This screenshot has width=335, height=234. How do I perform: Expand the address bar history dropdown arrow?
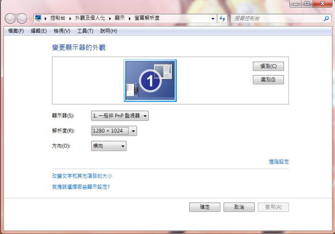[x=213, y=19]
